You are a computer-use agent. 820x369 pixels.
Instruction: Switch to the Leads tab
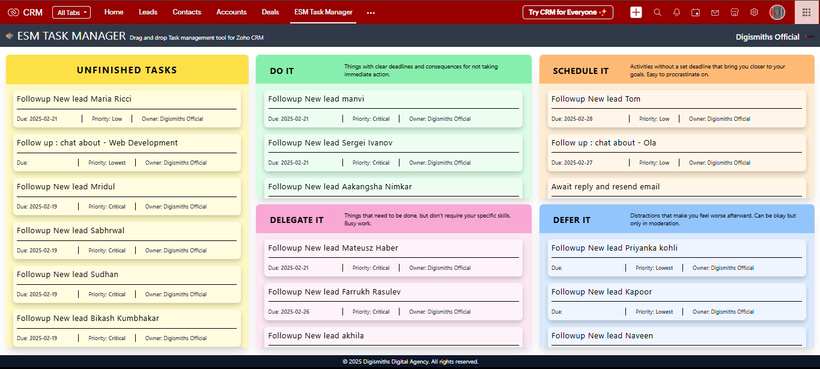coord(148,12)
